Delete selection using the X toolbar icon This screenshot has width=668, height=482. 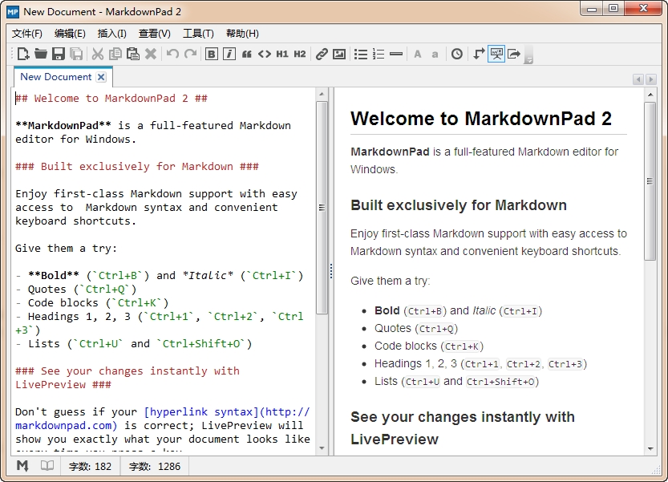tap(151, 54)
